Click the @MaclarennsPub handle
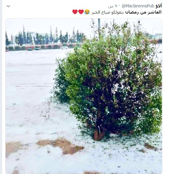 138,6
